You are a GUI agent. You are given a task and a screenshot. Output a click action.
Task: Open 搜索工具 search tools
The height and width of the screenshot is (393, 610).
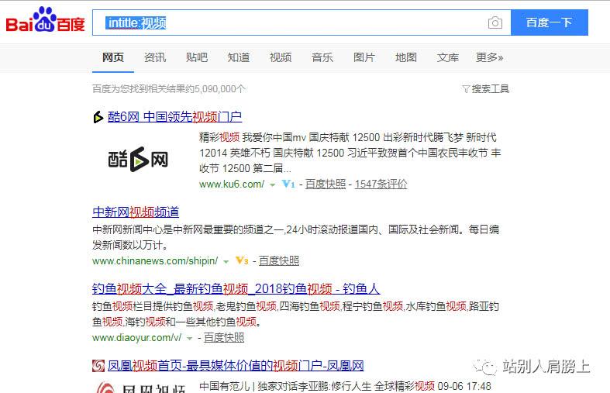click(x=490, y=89)
